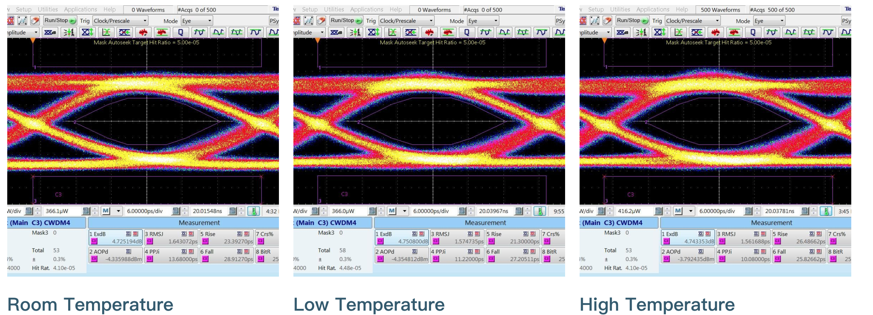873x315 pixels.
Task: Expand the amplitude category dropdown in High Temperature panel
Action: point(595,32)
